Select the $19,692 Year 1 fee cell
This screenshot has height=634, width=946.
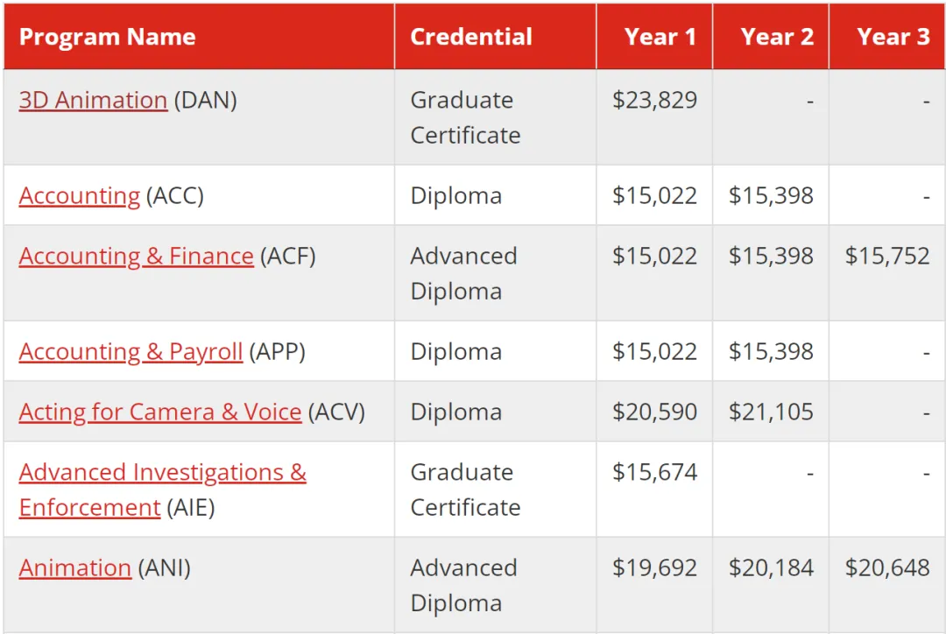654,568
